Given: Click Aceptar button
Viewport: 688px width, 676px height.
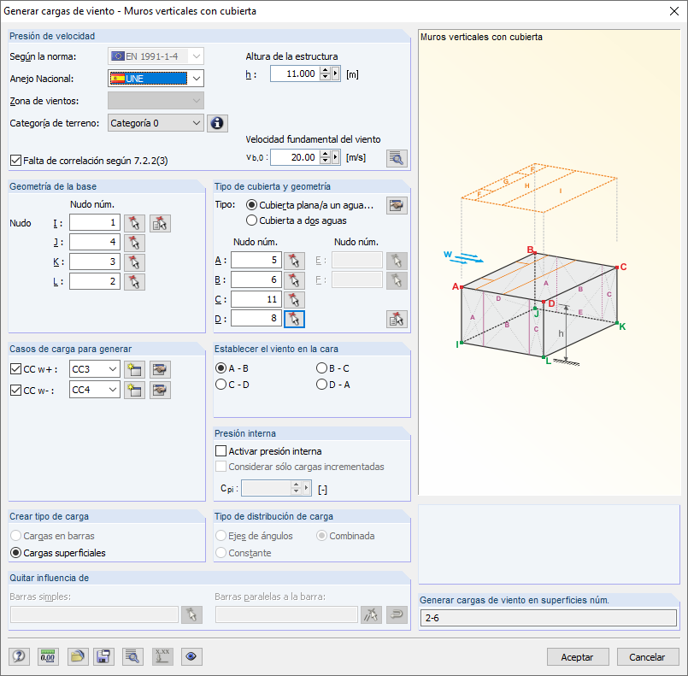Looking at the screenshot, I should [578, 657].
